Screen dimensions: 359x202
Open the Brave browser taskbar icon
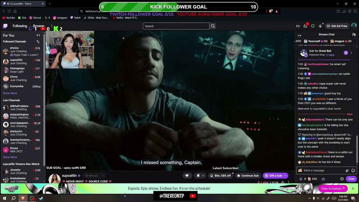click(x=23, y=198)
